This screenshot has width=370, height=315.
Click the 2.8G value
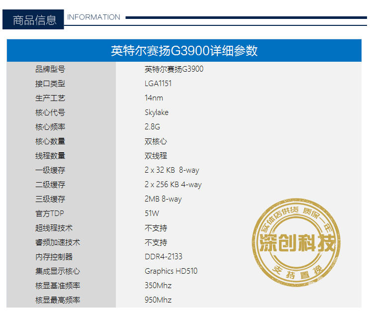click(x=153, y=127)
